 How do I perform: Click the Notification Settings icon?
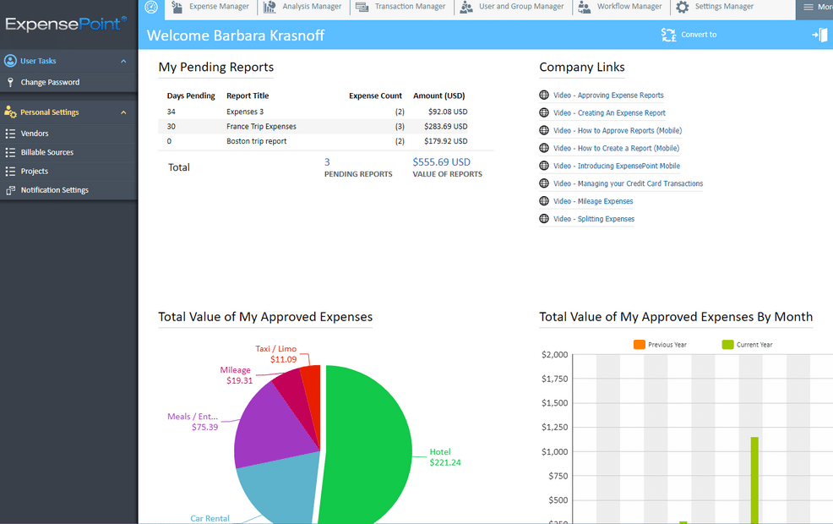pyautogui.click(x=10, y=190)
